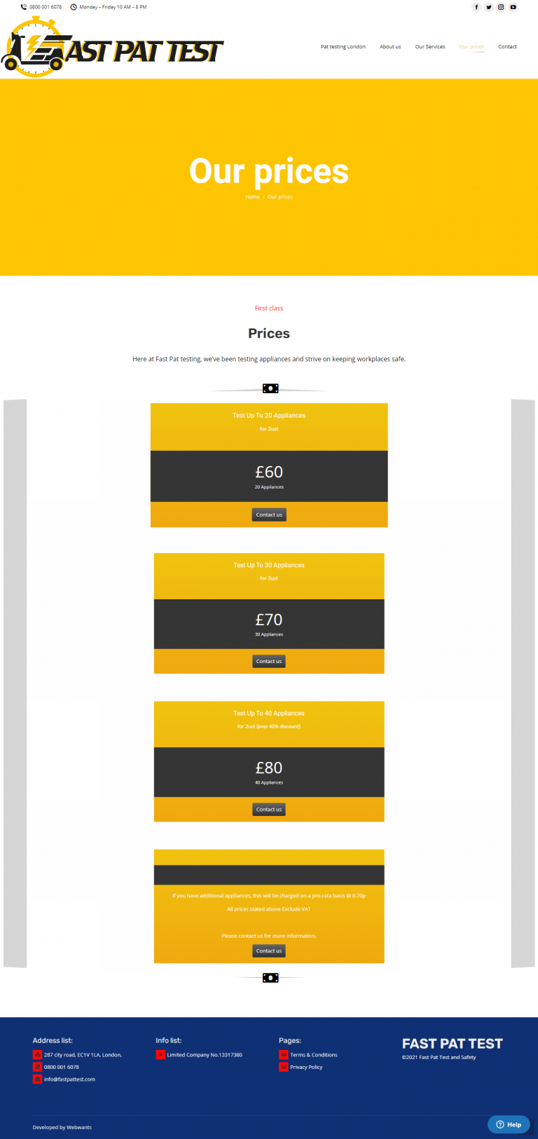Click Contact us under the £80 plan
Screen dimensions: 538x1139
click(269, 810)
